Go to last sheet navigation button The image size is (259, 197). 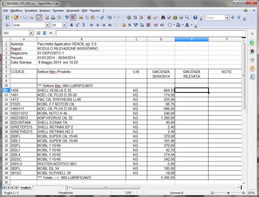17,187
